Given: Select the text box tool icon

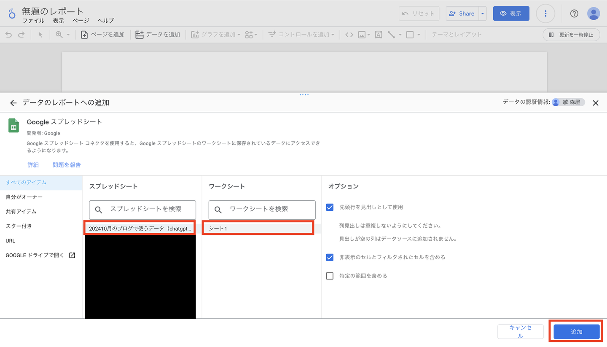Looking at the screenshot, I should (378, 35).
